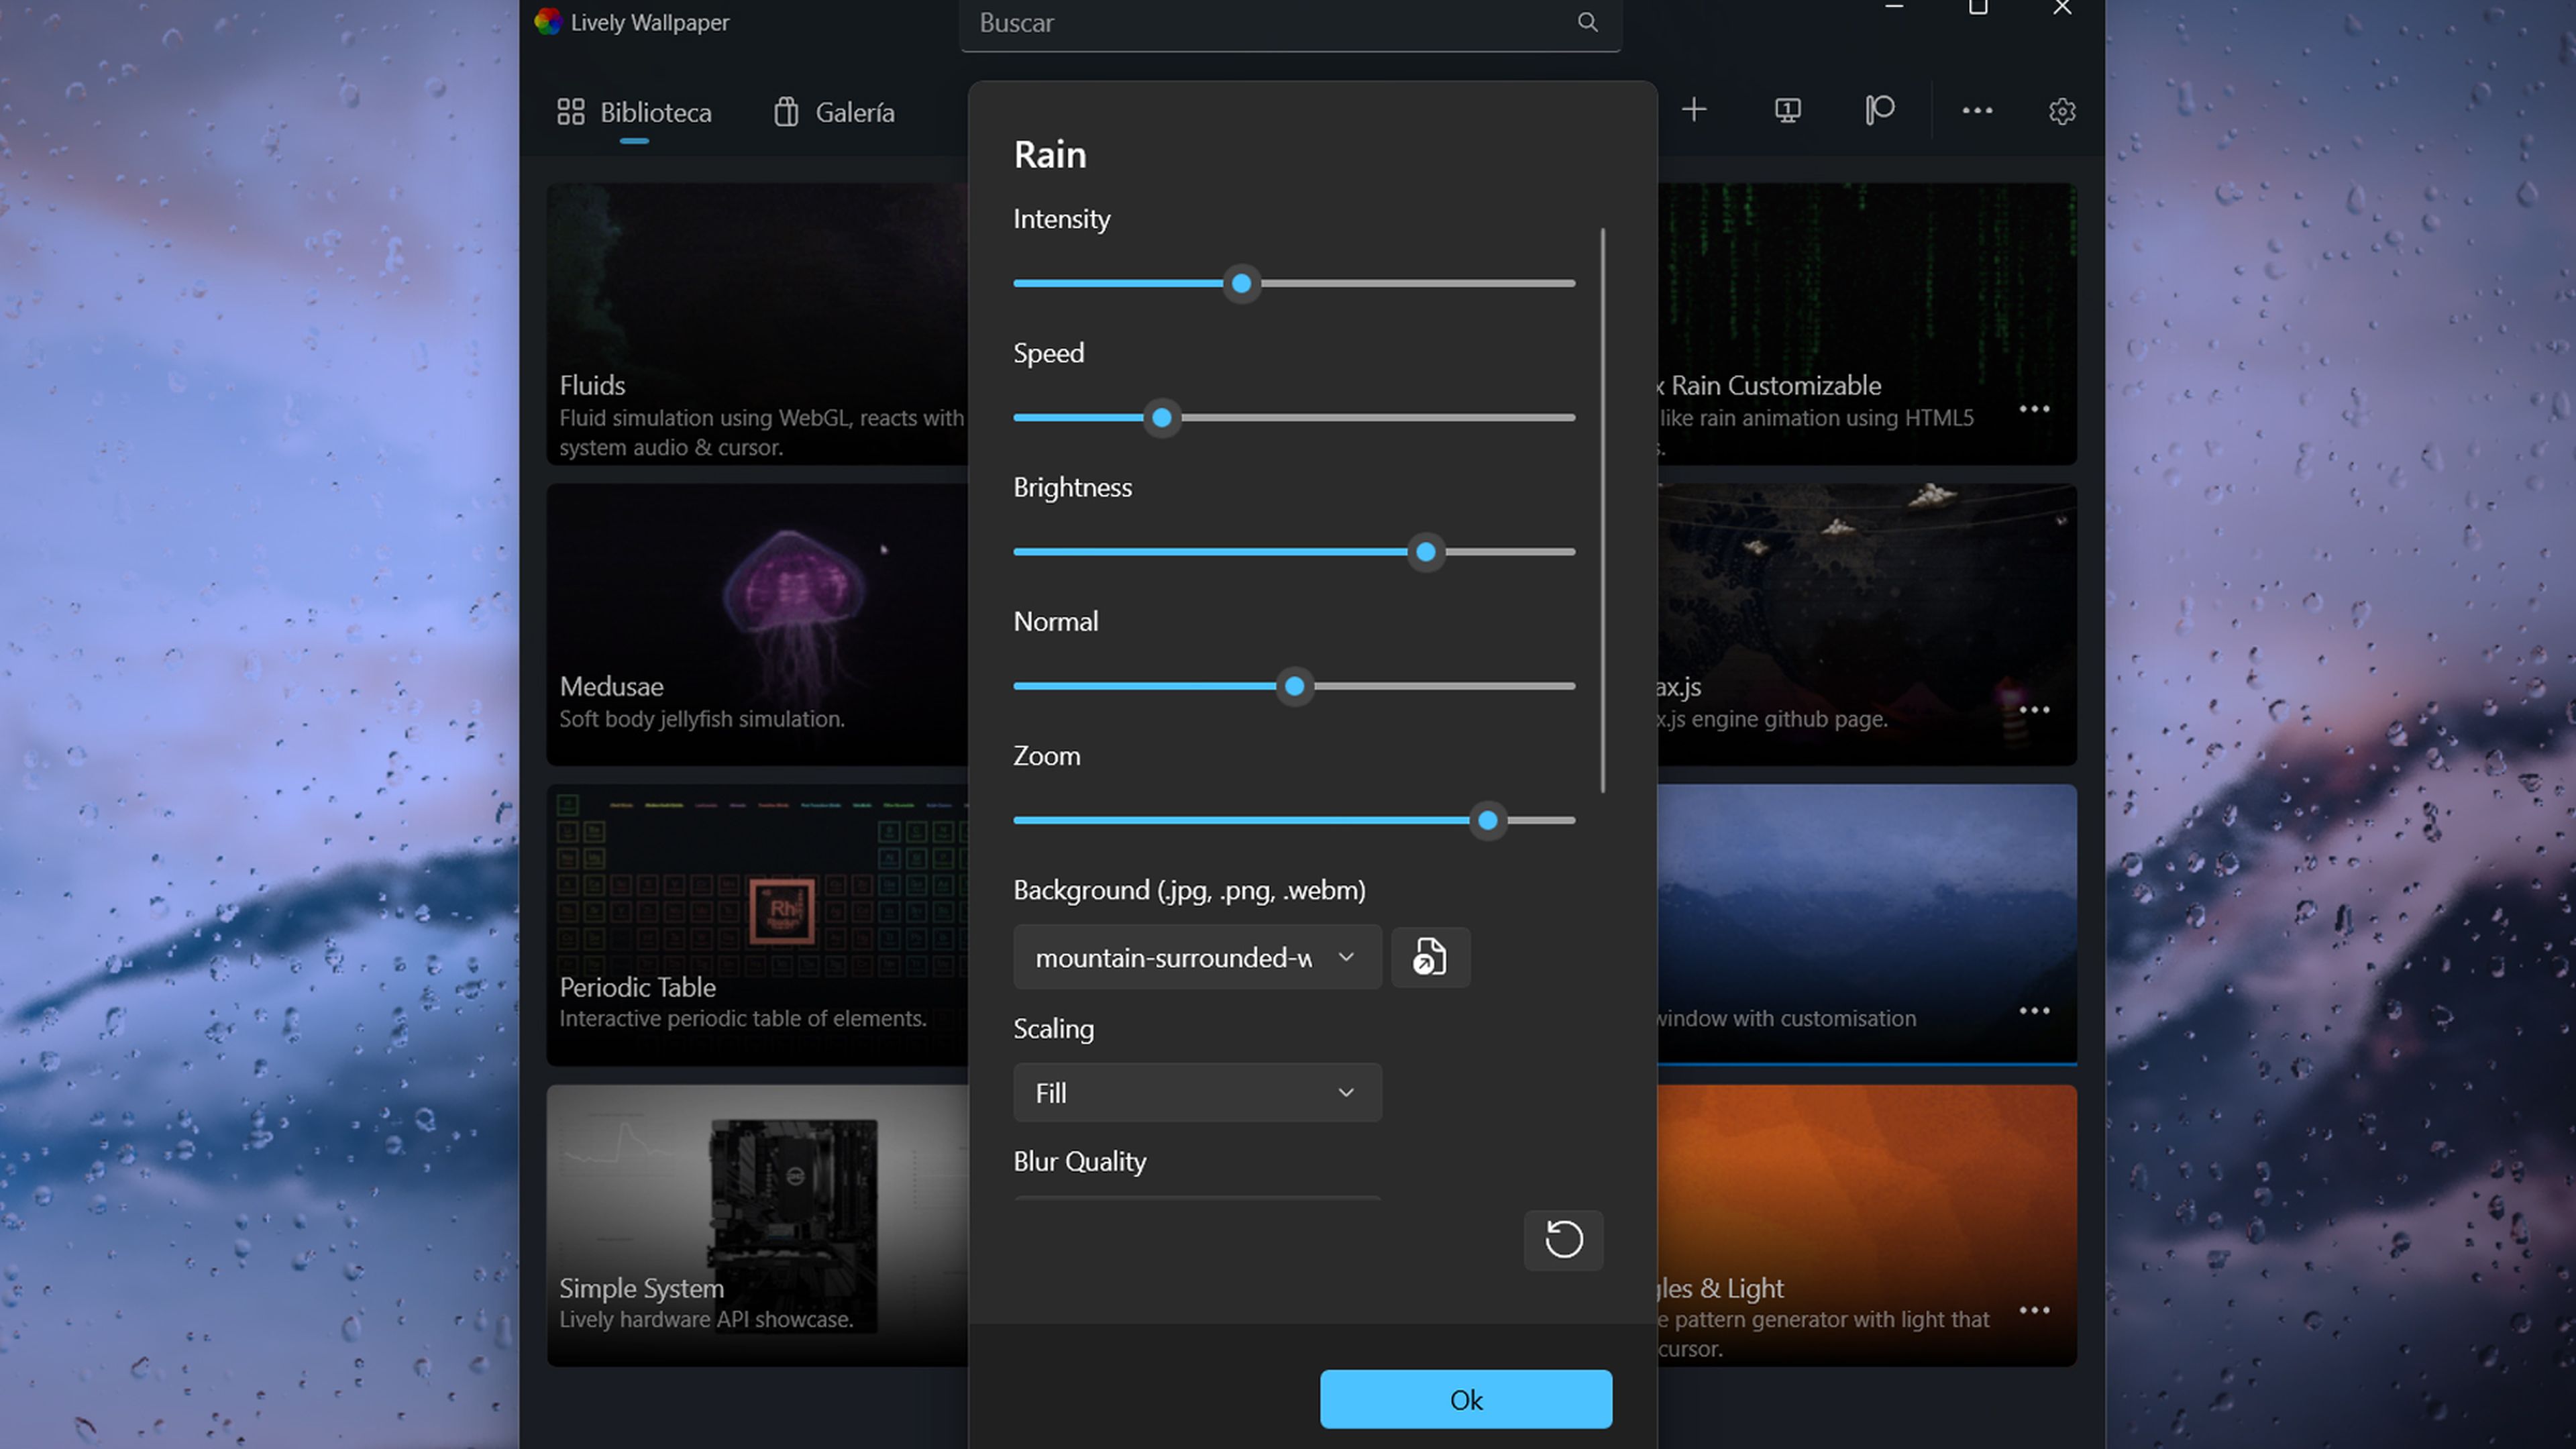This screenshot has height=1449, width=2576.
Task: Adjust the Normal slider
Action: coord(1294,686)
